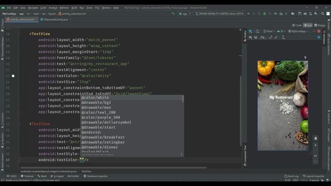Choose @drawable/breakfast suggestion
Image resolution: width=331 pixels, height=186 pixels.
point(131,137)
